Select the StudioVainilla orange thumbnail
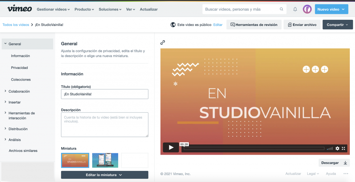 click(x=75, y=160)
